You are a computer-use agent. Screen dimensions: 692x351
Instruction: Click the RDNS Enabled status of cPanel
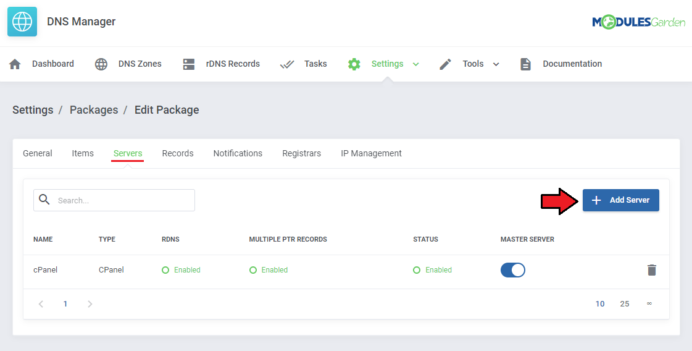tap(181, 269)
